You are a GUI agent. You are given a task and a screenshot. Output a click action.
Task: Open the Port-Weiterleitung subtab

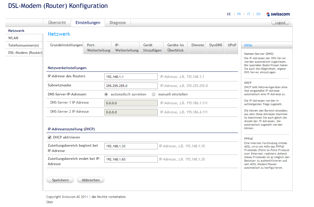pos(99,48)
